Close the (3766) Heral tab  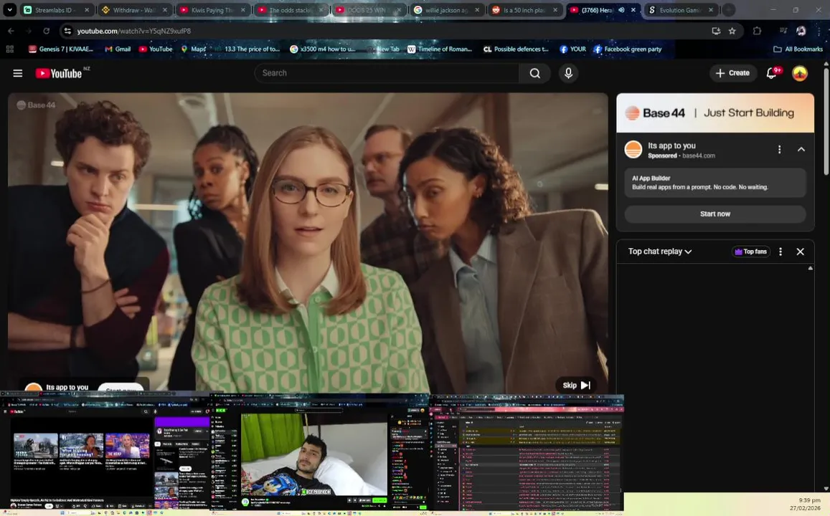pos(633,10)
